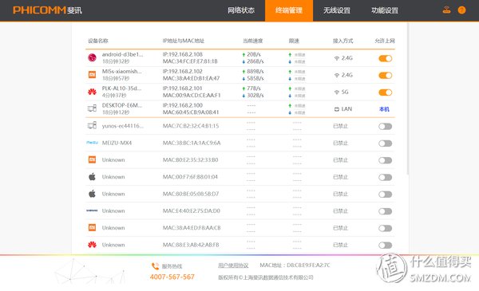Click the hotline number 4007-567-567
Image resolution: width=479 pixels, height=291 pixels.
pyautogui.click(x=172, y=277)
